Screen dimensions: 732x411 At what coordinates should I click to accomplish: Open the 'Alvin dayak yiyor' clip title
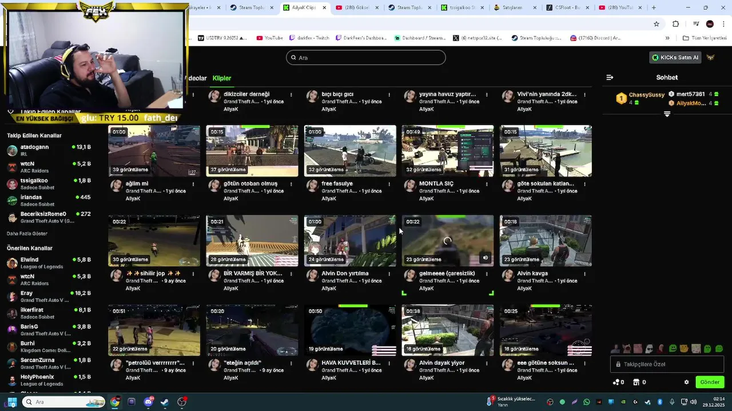441,363
